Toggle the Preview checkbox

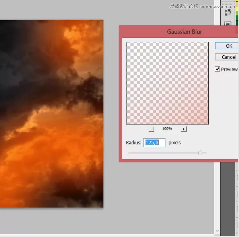coord(218,69)
